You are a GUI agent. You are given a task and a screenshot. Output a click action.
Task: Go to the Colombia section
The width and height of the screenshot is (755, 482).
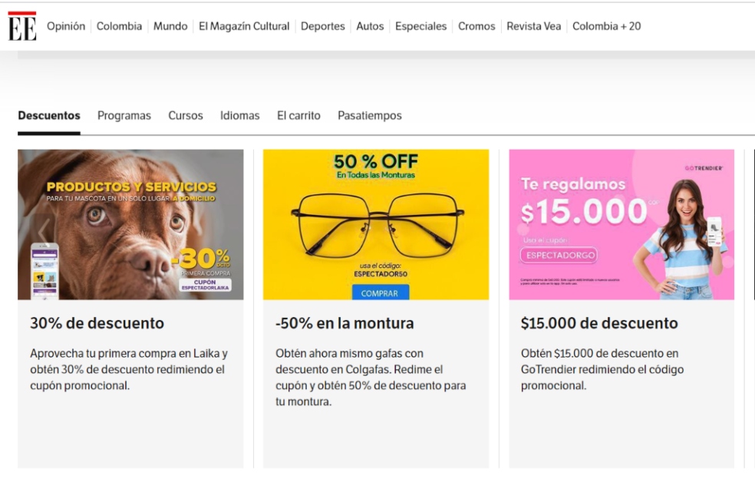119,26
